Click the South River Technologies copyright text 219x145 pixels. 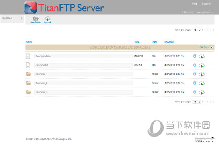click(x=49, y=139)
